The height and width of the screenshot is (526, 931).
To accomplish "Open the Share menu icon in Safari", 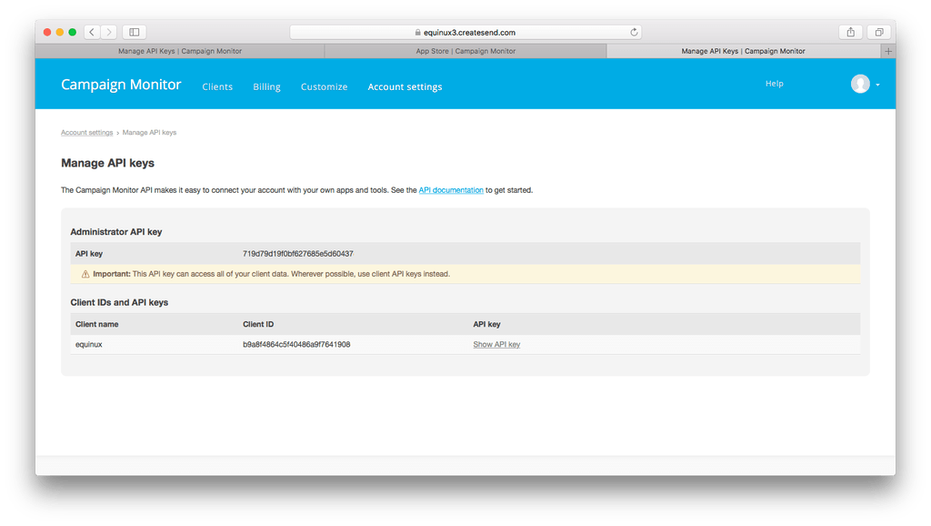I will [x=850, y=32].
